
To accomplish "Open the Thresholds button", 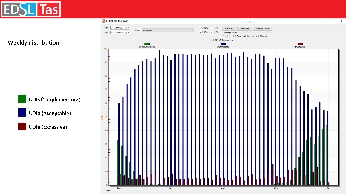I will [x=244, y=29].
